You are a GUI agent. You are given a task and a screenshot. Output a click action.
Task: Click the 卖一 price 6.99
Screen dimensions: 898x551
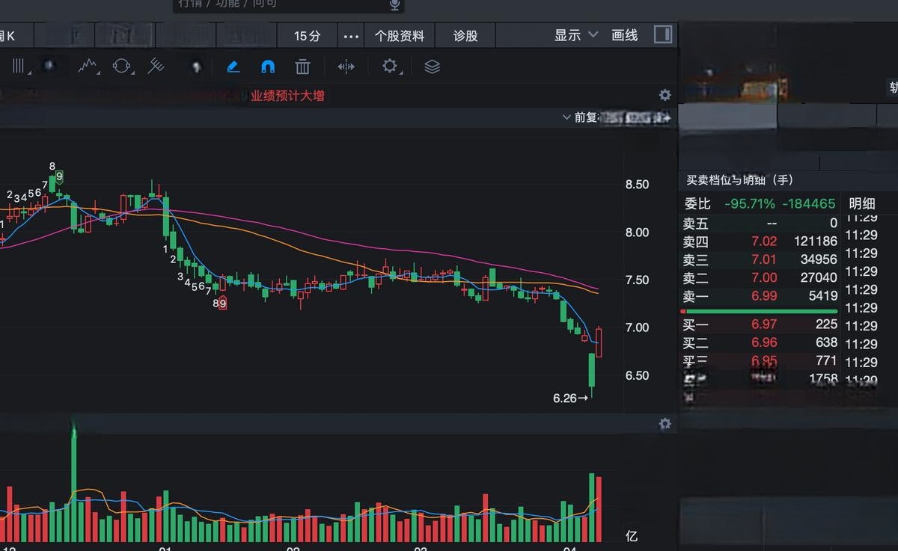(x=764, y=296)
